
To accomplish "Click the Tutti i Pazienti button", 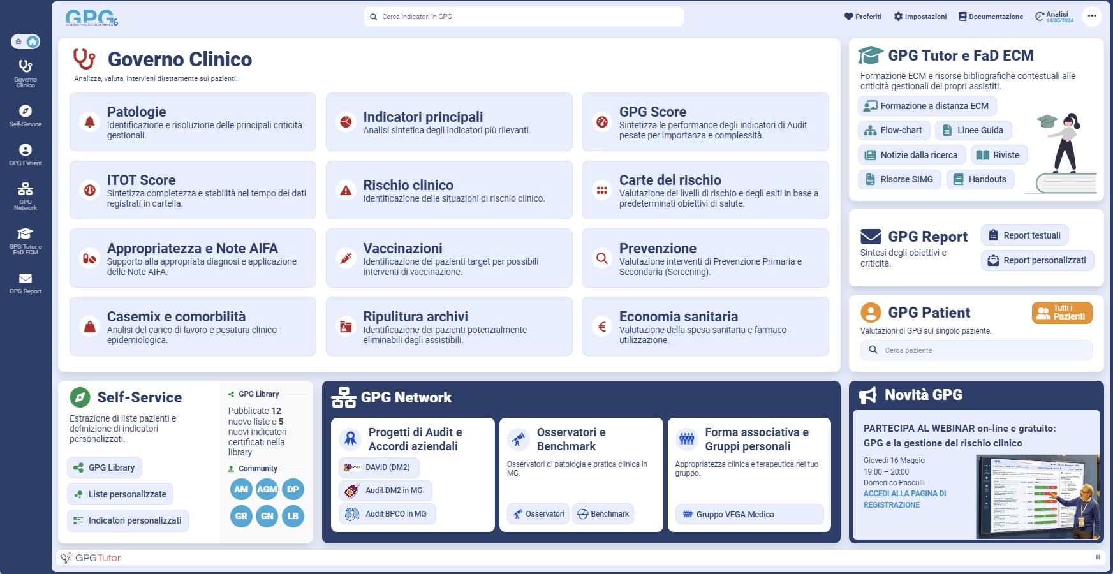I will (1062, 313).
